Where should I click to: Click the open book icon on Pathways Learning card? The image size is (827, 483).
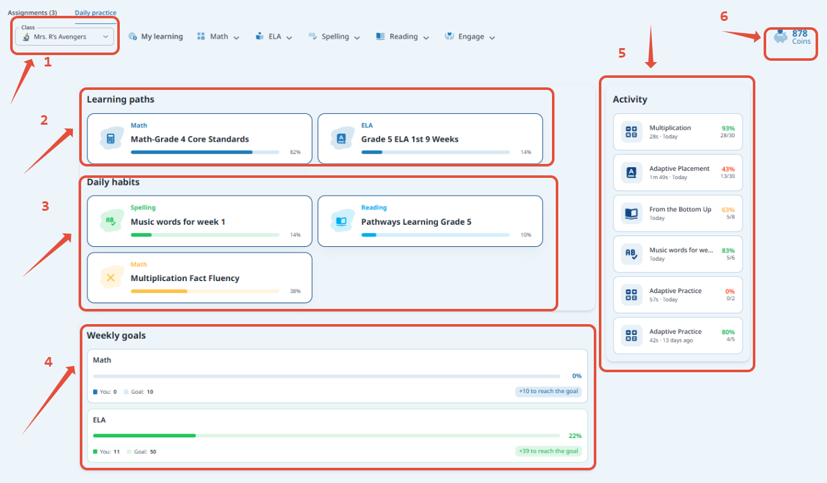point(342,221)
